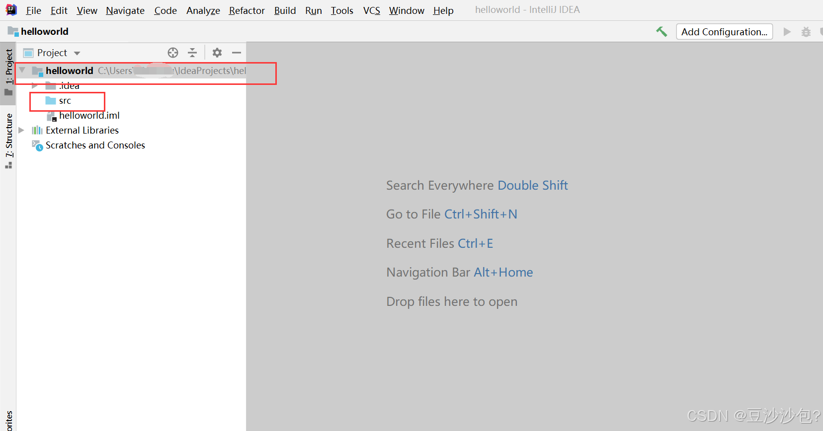Click Scratches and Consoles icon
Image resolution: width=823 pixels, height=431 pixels.
click(37, 145)
